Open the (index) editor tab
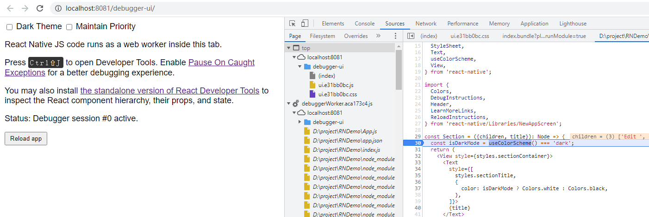This screenshot has width=649, height=217. (429, 36)
